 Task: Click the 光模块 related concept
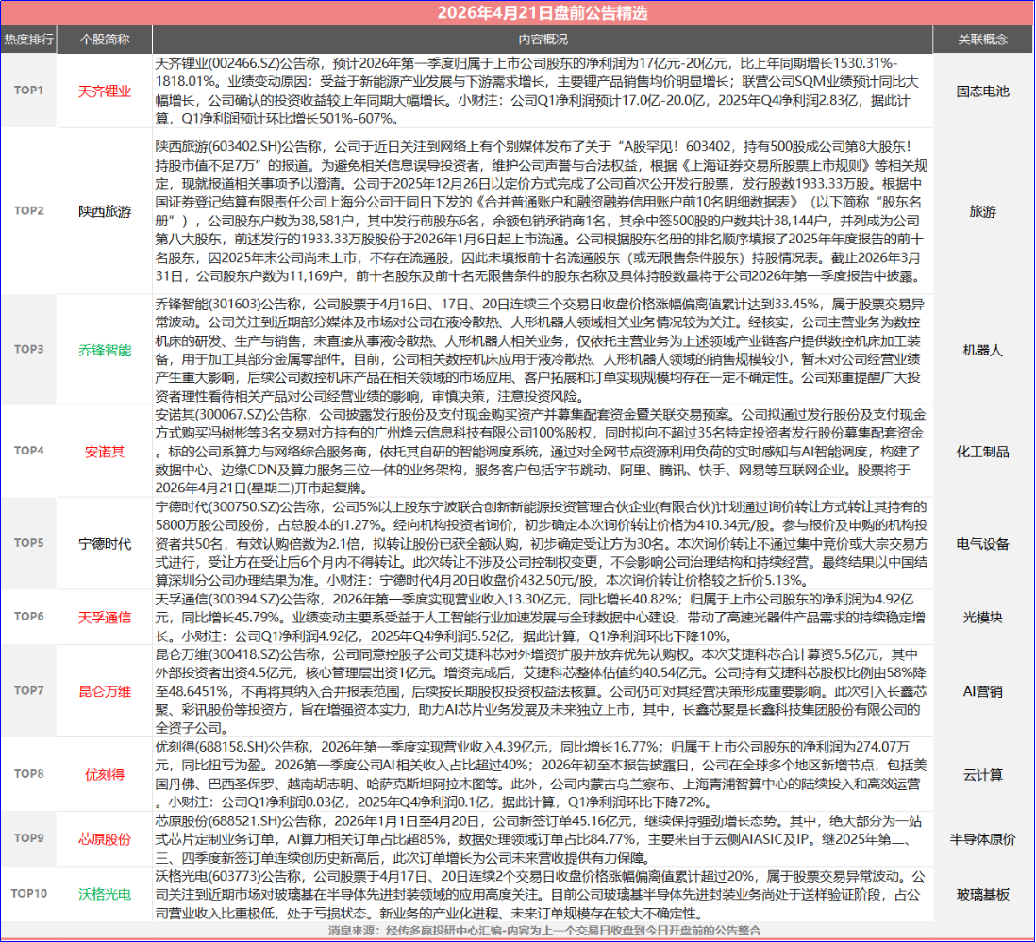[x=982, y=616]
